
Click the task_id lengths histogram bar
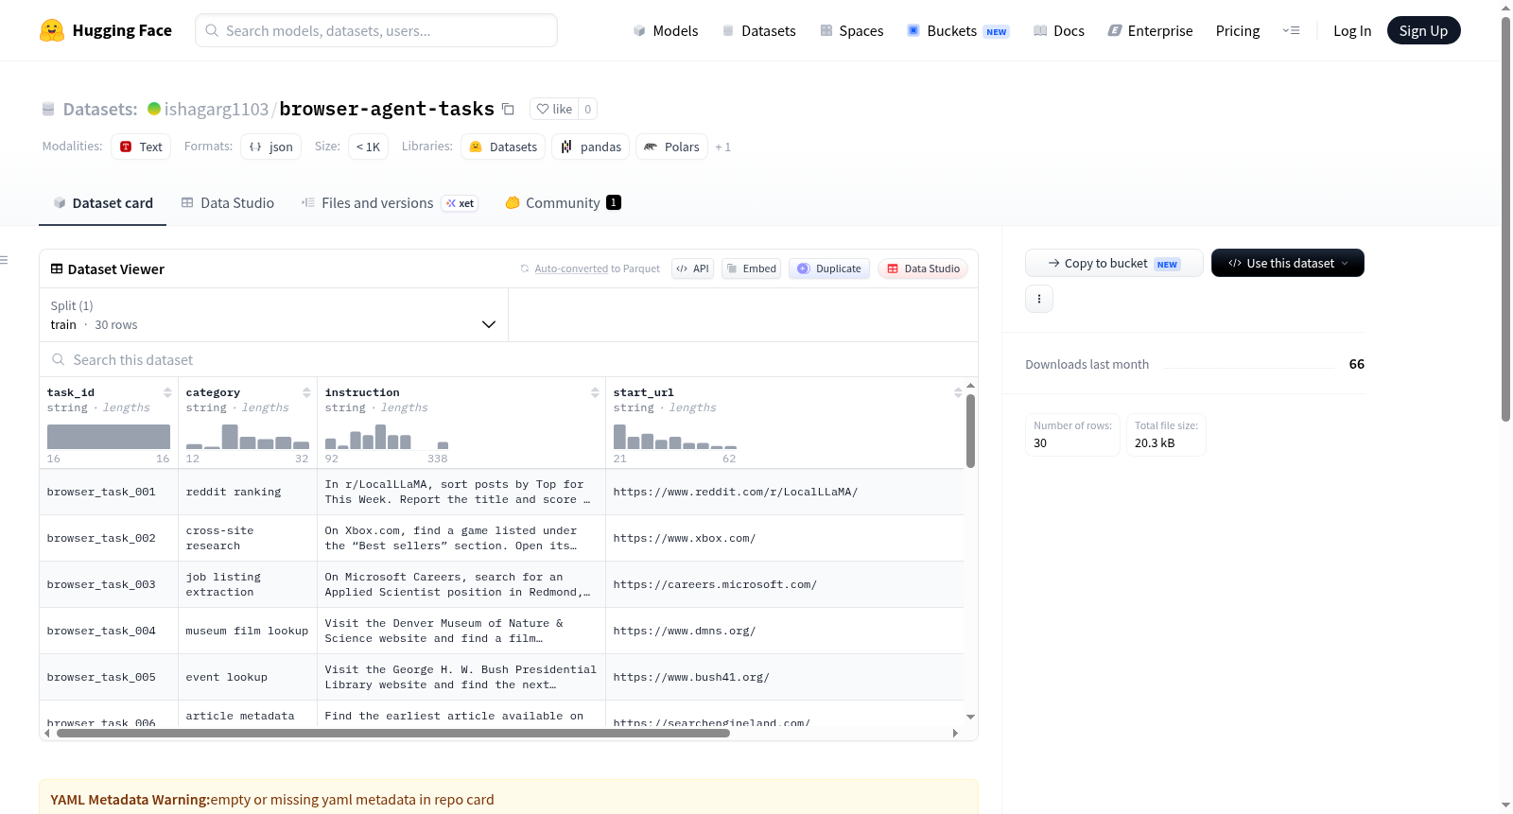coord(109,436)
